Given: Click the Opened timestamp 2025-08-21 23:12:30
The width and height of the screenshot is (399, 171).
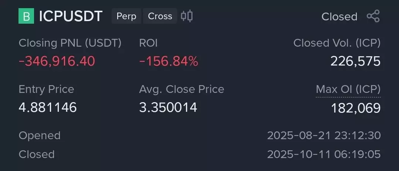Looking at the screenshot, I should (324, 135).
